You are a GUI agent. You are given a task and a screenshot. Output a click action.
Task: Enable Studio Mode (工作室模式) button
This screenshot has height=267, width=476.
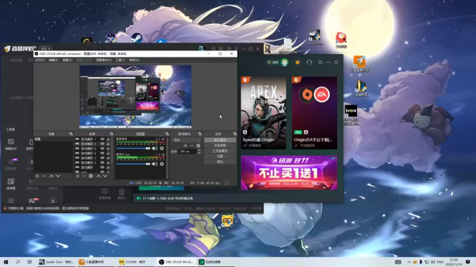tap(220, 151)
